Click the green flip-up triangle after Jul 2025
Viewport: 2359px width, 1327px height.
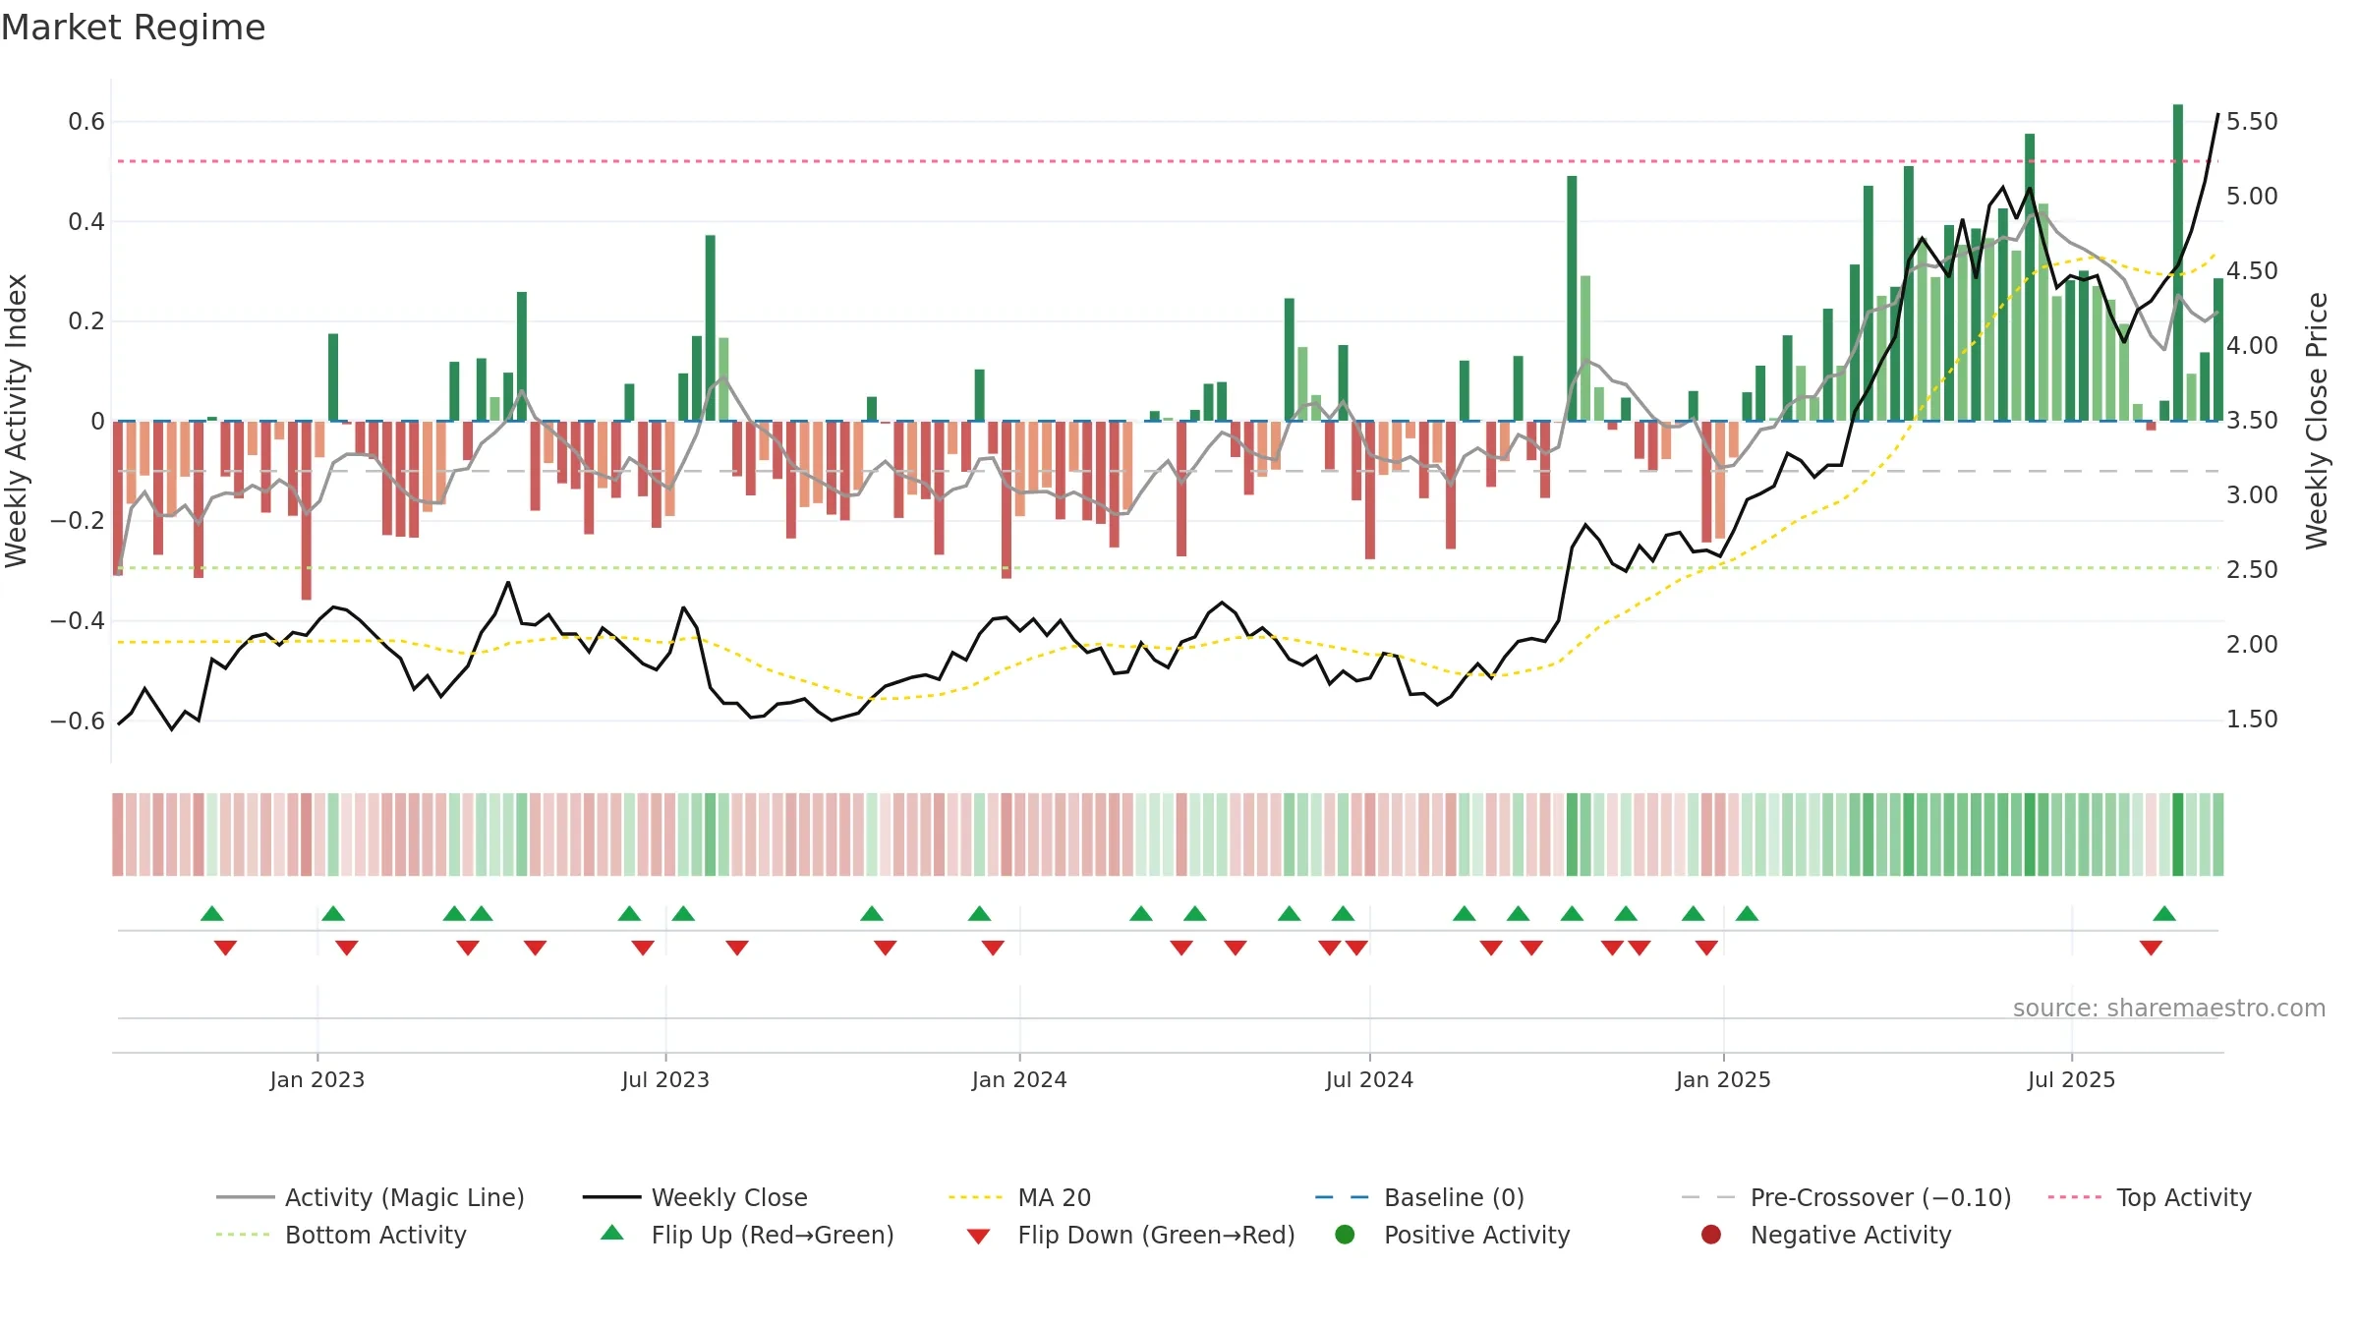click(x=2164, y=913)
